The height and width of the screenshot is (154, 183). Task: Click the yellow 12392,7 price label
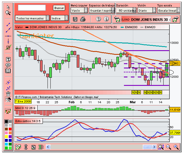(x=175, y=64)
